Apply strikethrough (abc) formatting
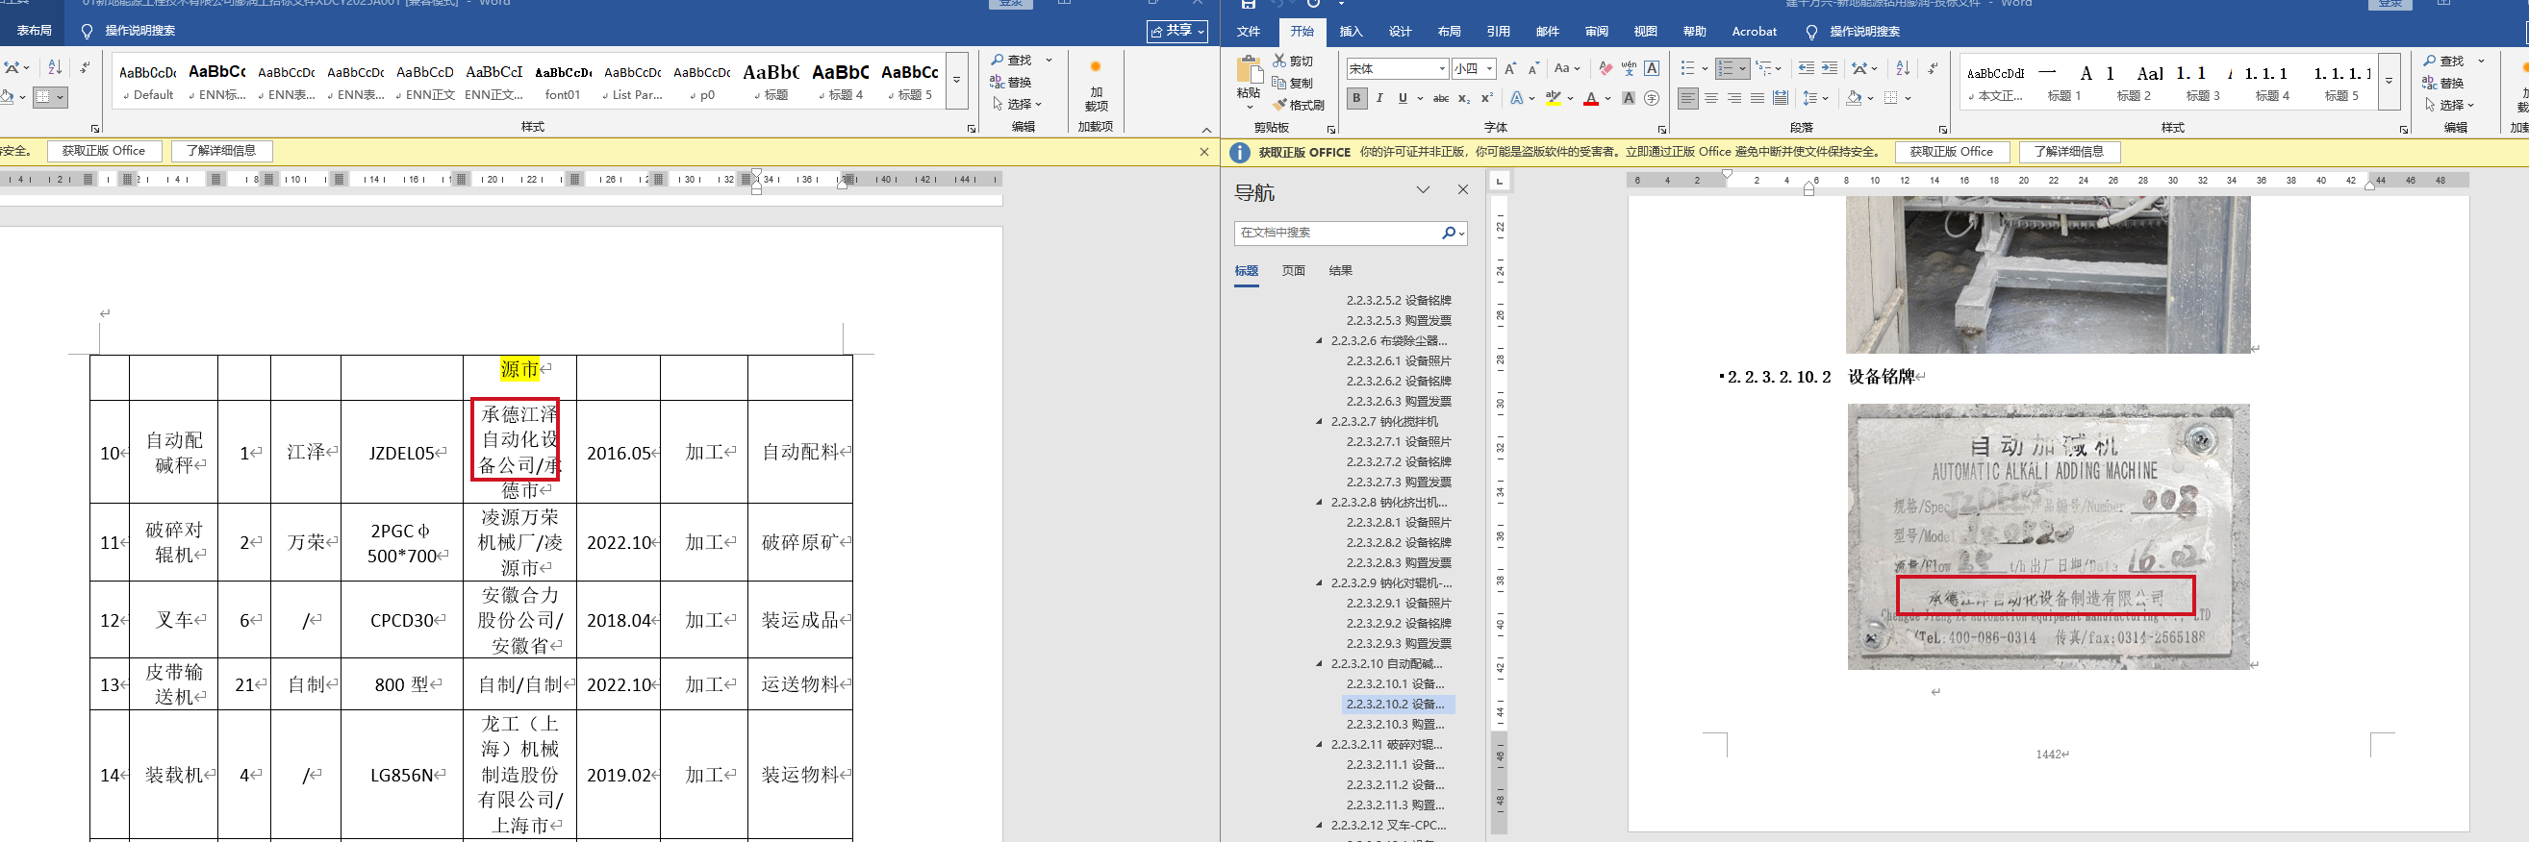The height and width of the screenshot is (842, 2529). click(1441, 98)
